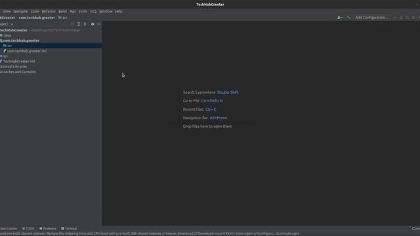Click the Alt+Home Navigation Bar hint
Viewport: 420px width, 236px height.
(x=219, y=118)
